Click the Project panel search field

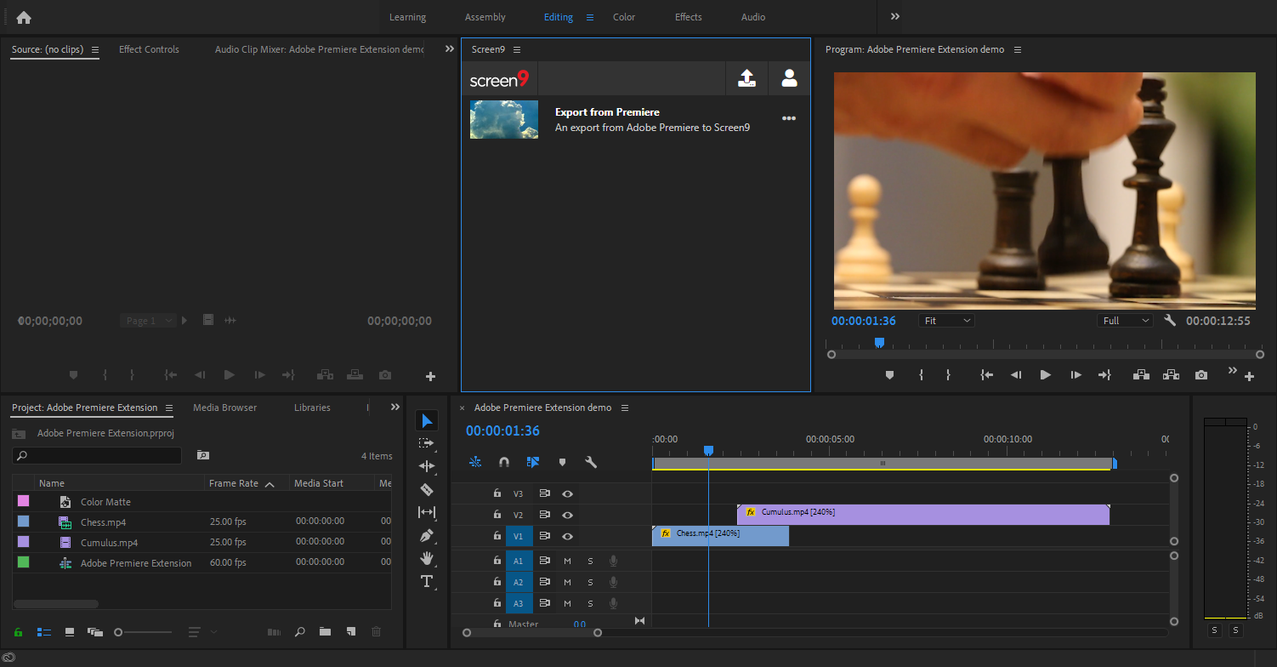pyautogui.click(x=97, y=456)
